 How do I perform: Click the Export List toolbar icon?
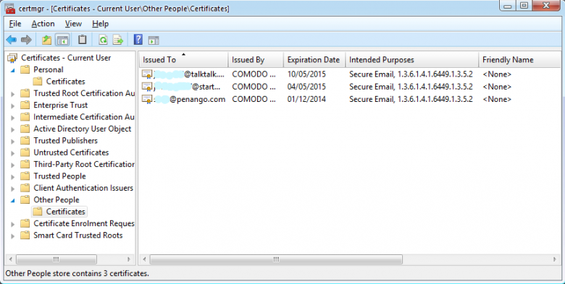pyautogui.click(x=118, y=40)
